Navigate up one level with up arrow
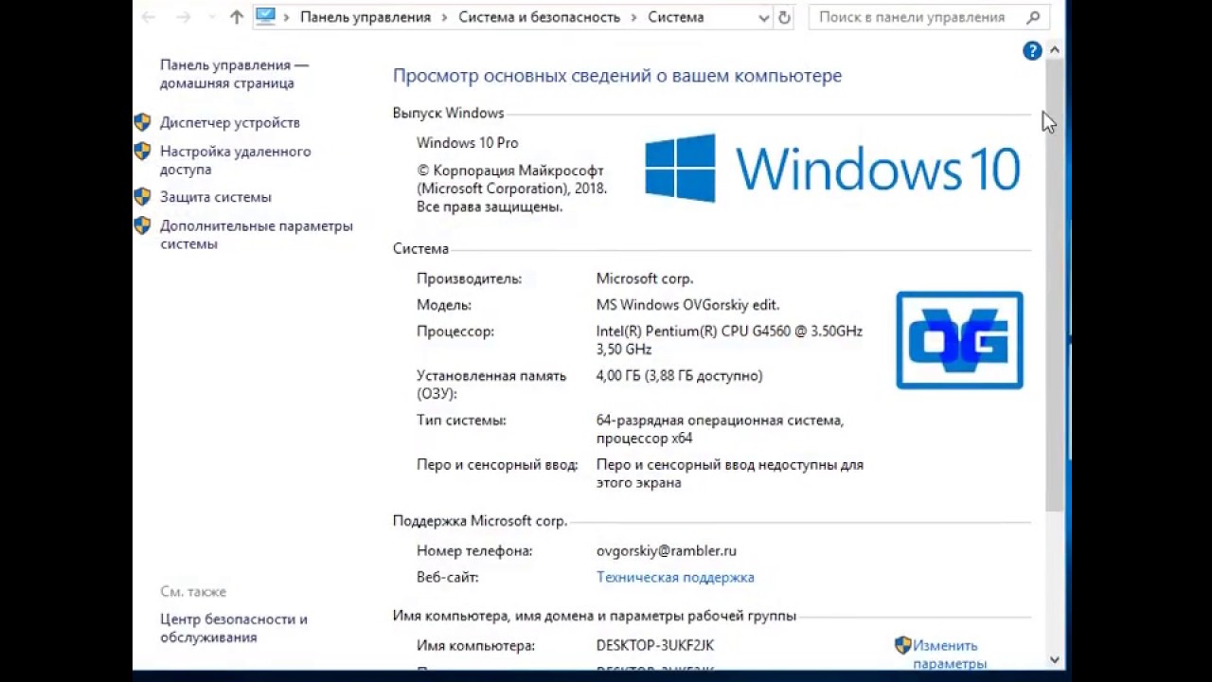The image size is (1212, 682). tap(237, 17)
